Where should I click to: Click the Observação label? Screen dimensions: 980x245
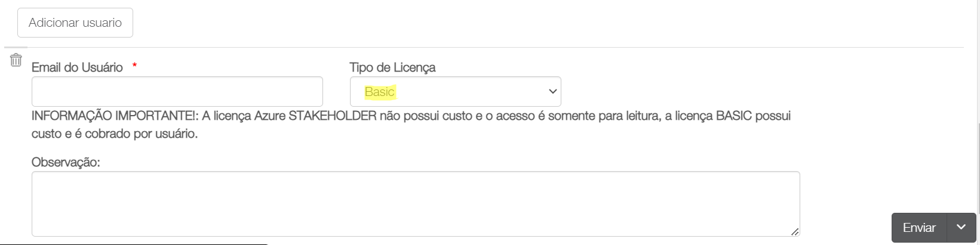(x=66, y=162)
